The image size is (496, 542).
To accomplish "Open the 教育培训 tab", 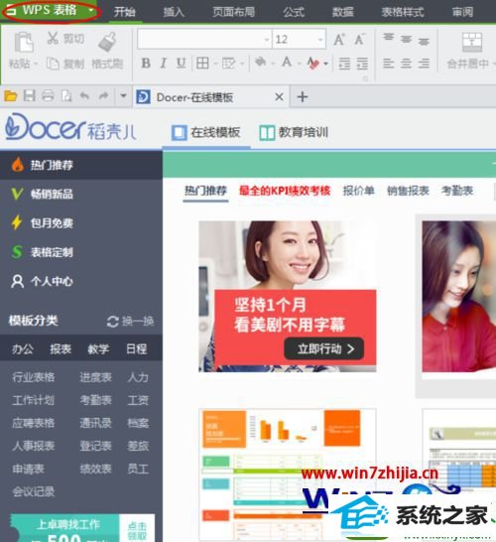I will 294,132.
